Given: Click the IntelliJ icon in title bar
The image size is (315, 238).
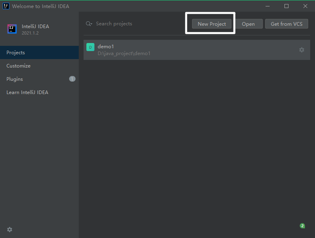Looking at the screenshot, I should [x=6, y=6].
